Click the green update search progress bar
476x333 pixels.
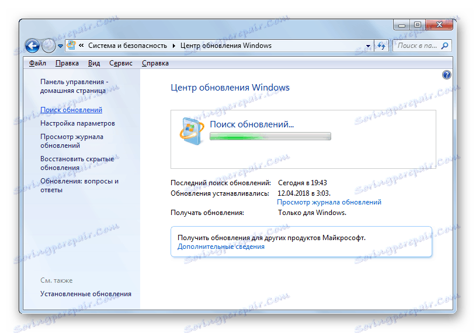270,136
